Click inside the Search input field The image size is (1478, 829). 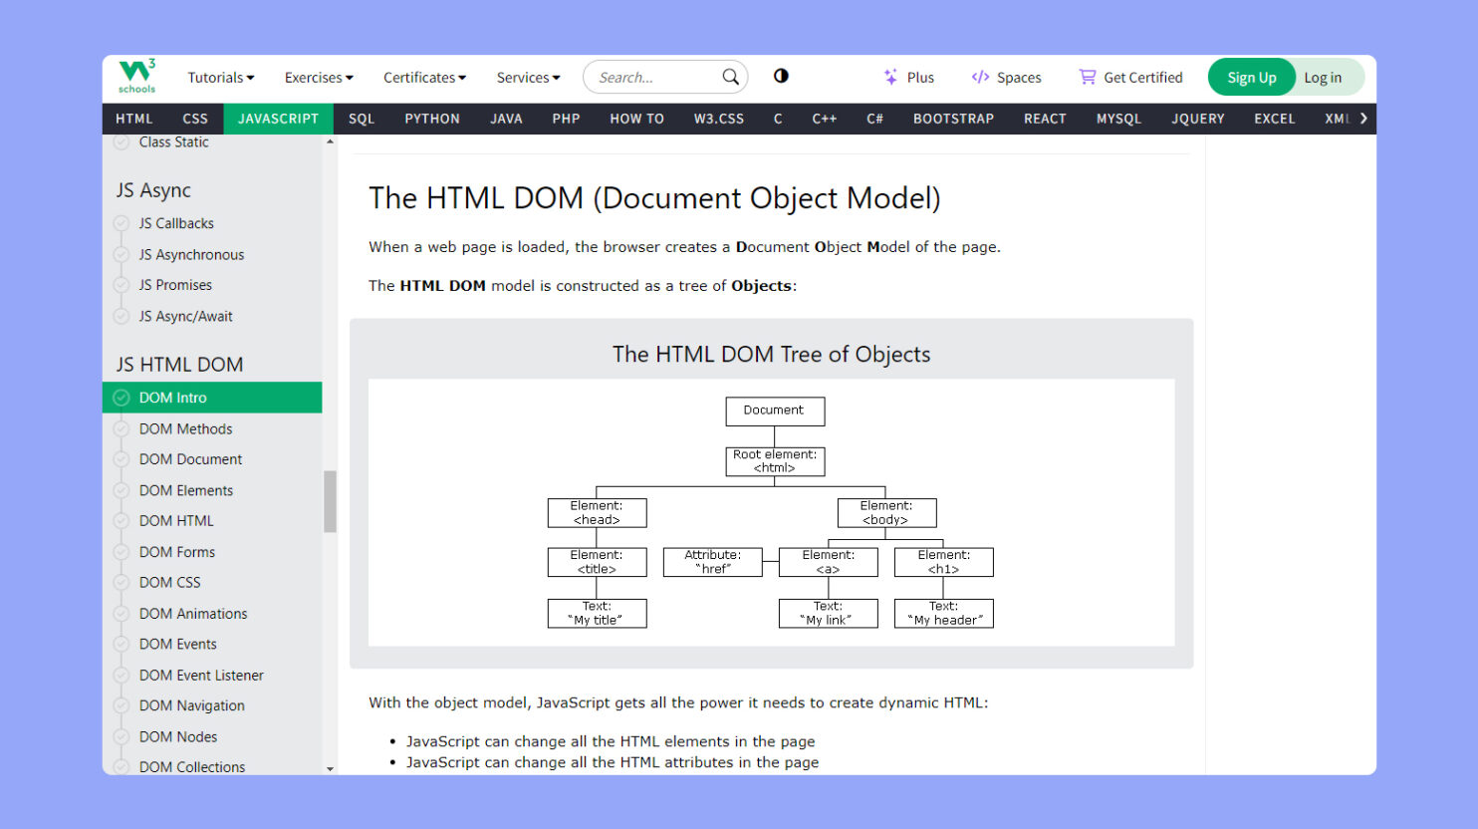[x=655, y=78]
